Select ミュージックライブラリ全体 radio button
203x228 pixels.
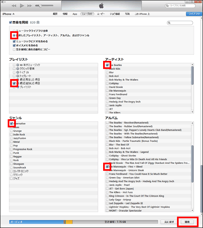[14, 31]
